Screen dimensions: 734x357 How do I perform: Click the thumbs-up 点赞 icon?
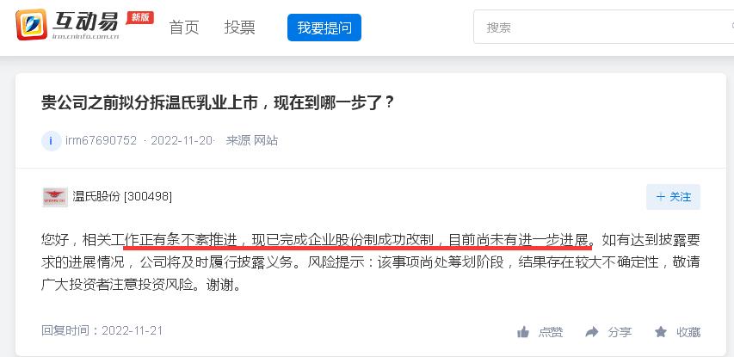pos(523,332)
